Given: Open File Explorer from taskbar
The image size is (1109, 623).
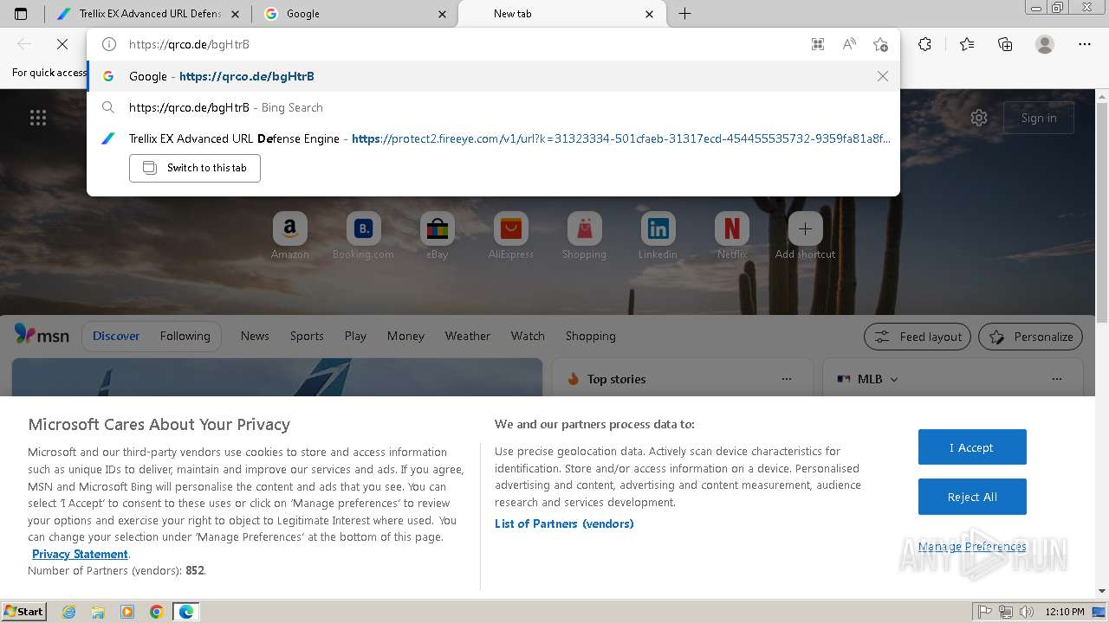Looking at the screenshot, I should coord(98,612).
